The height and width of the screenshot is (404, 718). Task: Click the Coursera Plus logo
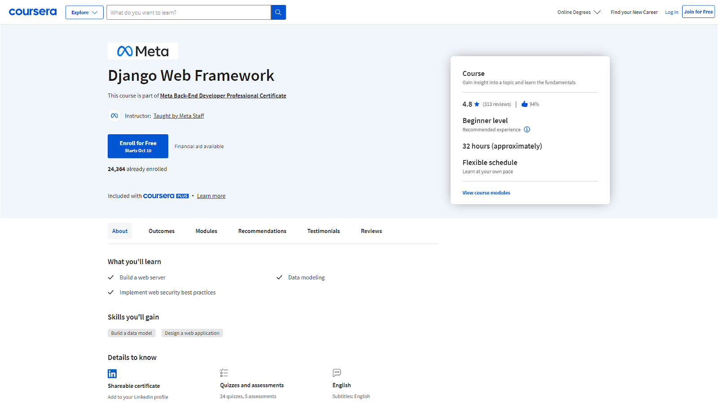166,196
